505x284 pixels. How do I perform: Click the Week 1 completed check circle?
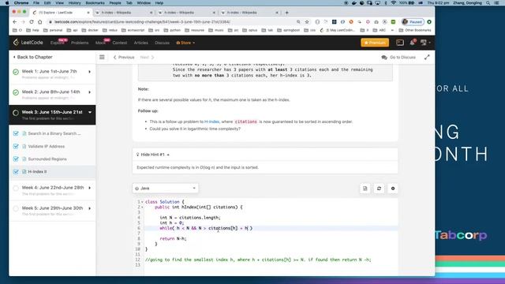tap(16, 72)
